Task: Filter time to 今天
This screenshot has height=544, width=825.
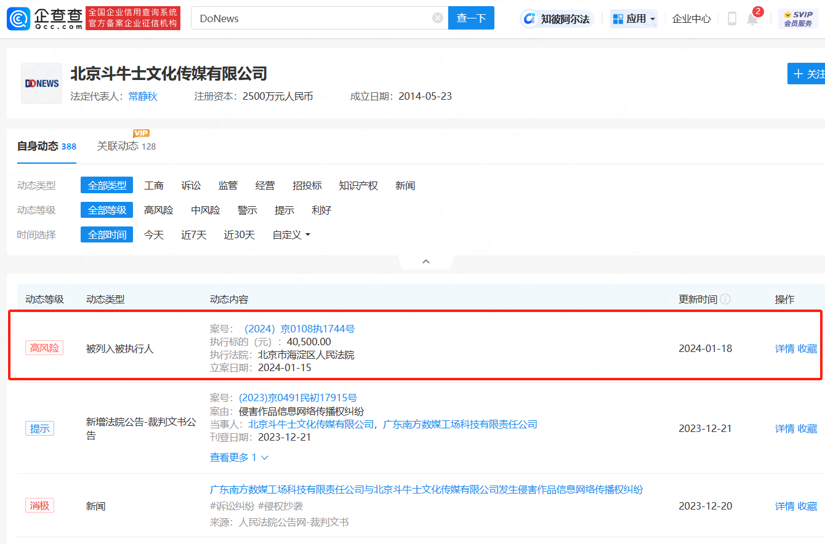Action: coord(154,234)
